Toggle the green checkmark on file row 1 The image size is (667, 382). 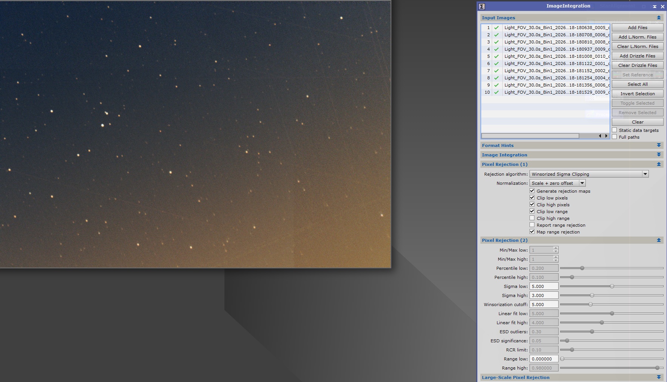point(496,28)
